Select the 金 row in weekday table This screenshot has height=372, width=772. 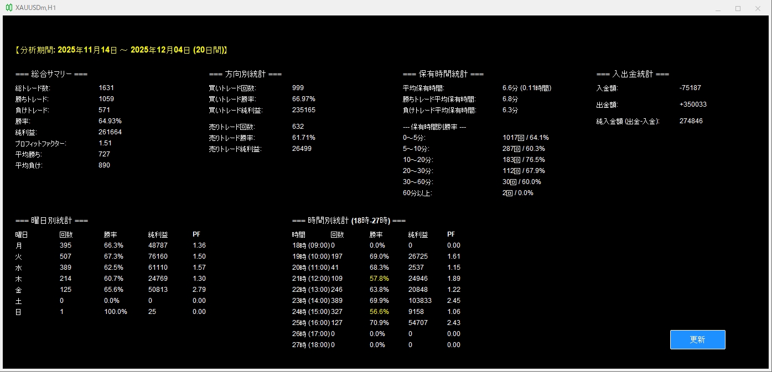coord(111,290)
